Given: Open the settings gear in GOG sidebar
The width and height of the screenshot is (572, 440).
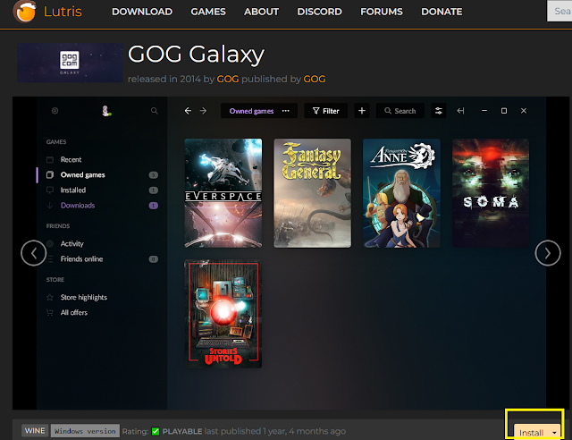Looking at the screenshot, I should coord(55,111).
